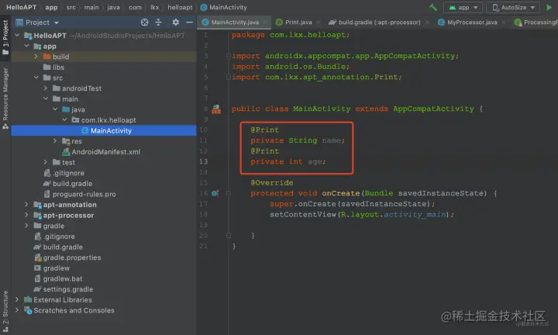Screen dimensions: 558x335
Task: Hide the Project panel with minus icon
Action: point(189,22)
